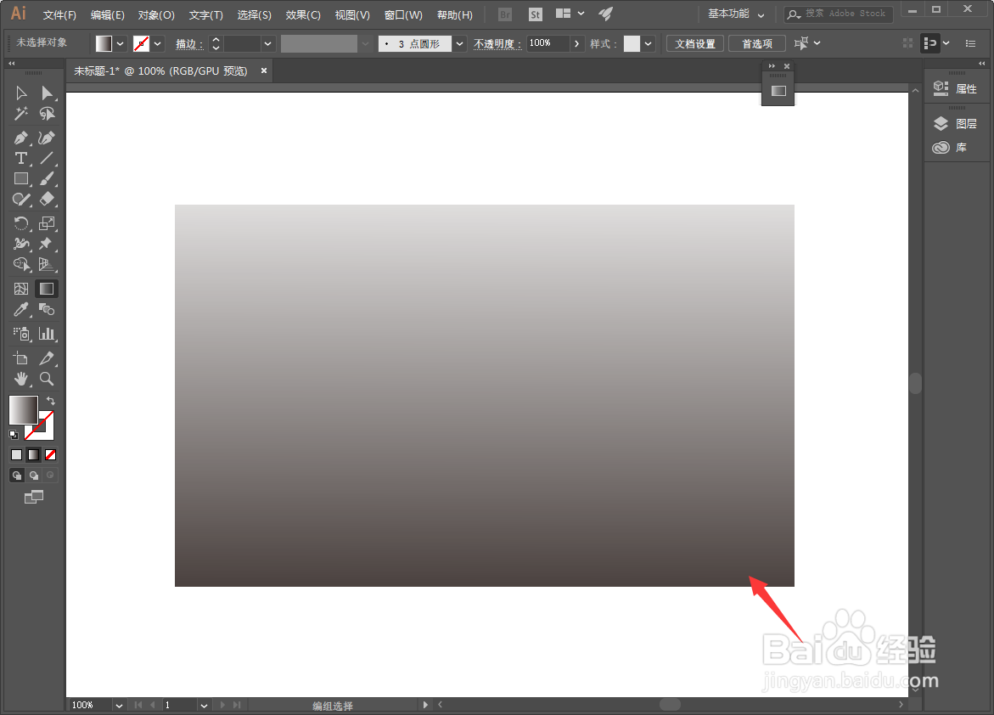Open the 样式 style dropdown
Viewport: 994px width, 715px height.
[x=648, y=44]
